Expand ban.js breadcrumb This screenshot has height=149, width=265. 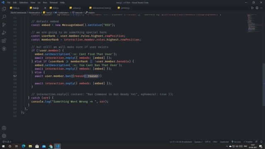coord(48,13)
